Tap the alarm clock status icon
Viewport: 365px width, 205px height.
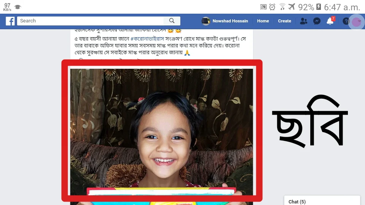click(x=272, y=7)
